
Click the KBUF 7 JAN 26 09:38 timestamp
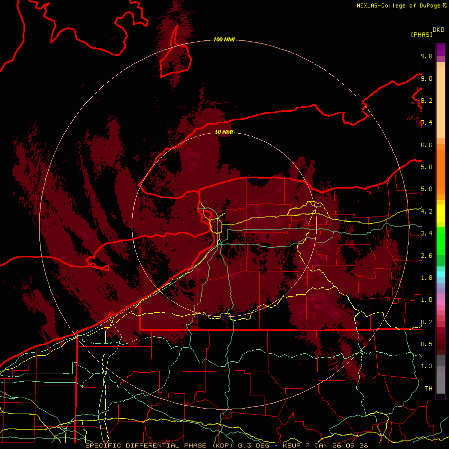pos(325,446)
